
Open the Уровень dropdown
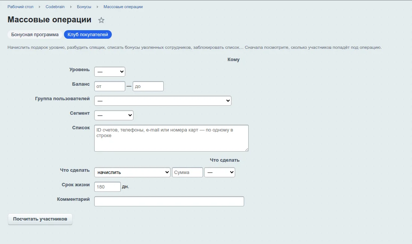[110, 72]
